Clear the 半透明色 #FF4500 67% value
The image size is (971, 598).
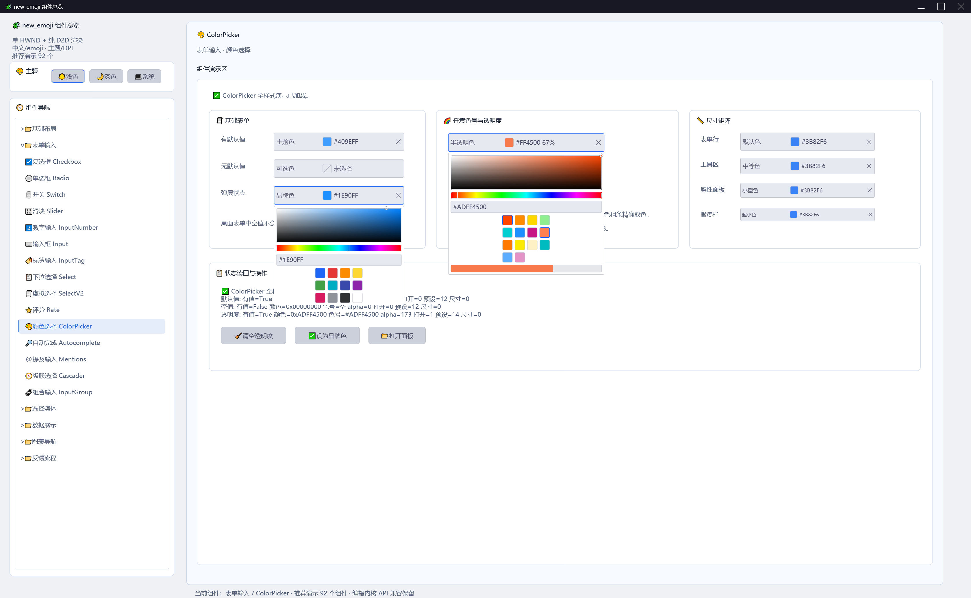tap(598, 142)
